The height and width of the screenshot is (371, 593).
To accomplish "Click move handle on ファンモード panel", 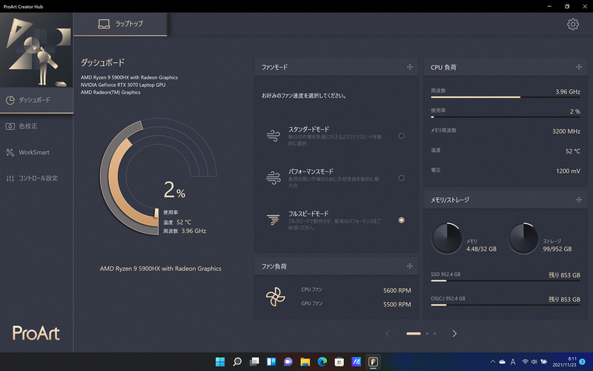I will [x=410, y=67].
